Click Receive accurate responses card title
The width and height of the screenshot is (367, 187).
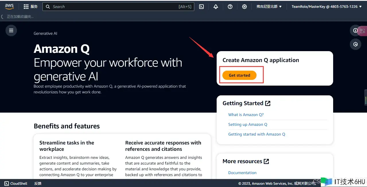pyautogui.click(x=163, y=146)
